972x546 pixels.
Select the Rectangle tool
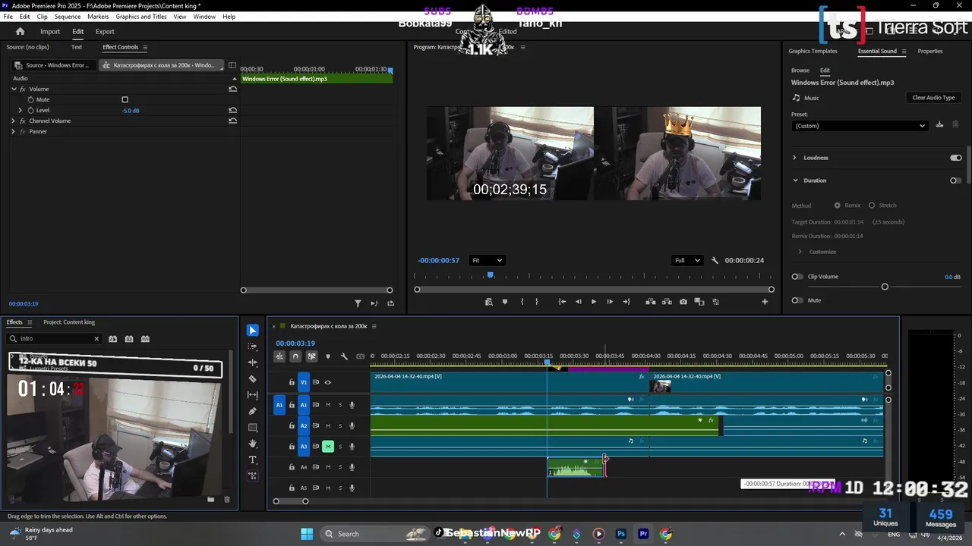pos(253,428)
